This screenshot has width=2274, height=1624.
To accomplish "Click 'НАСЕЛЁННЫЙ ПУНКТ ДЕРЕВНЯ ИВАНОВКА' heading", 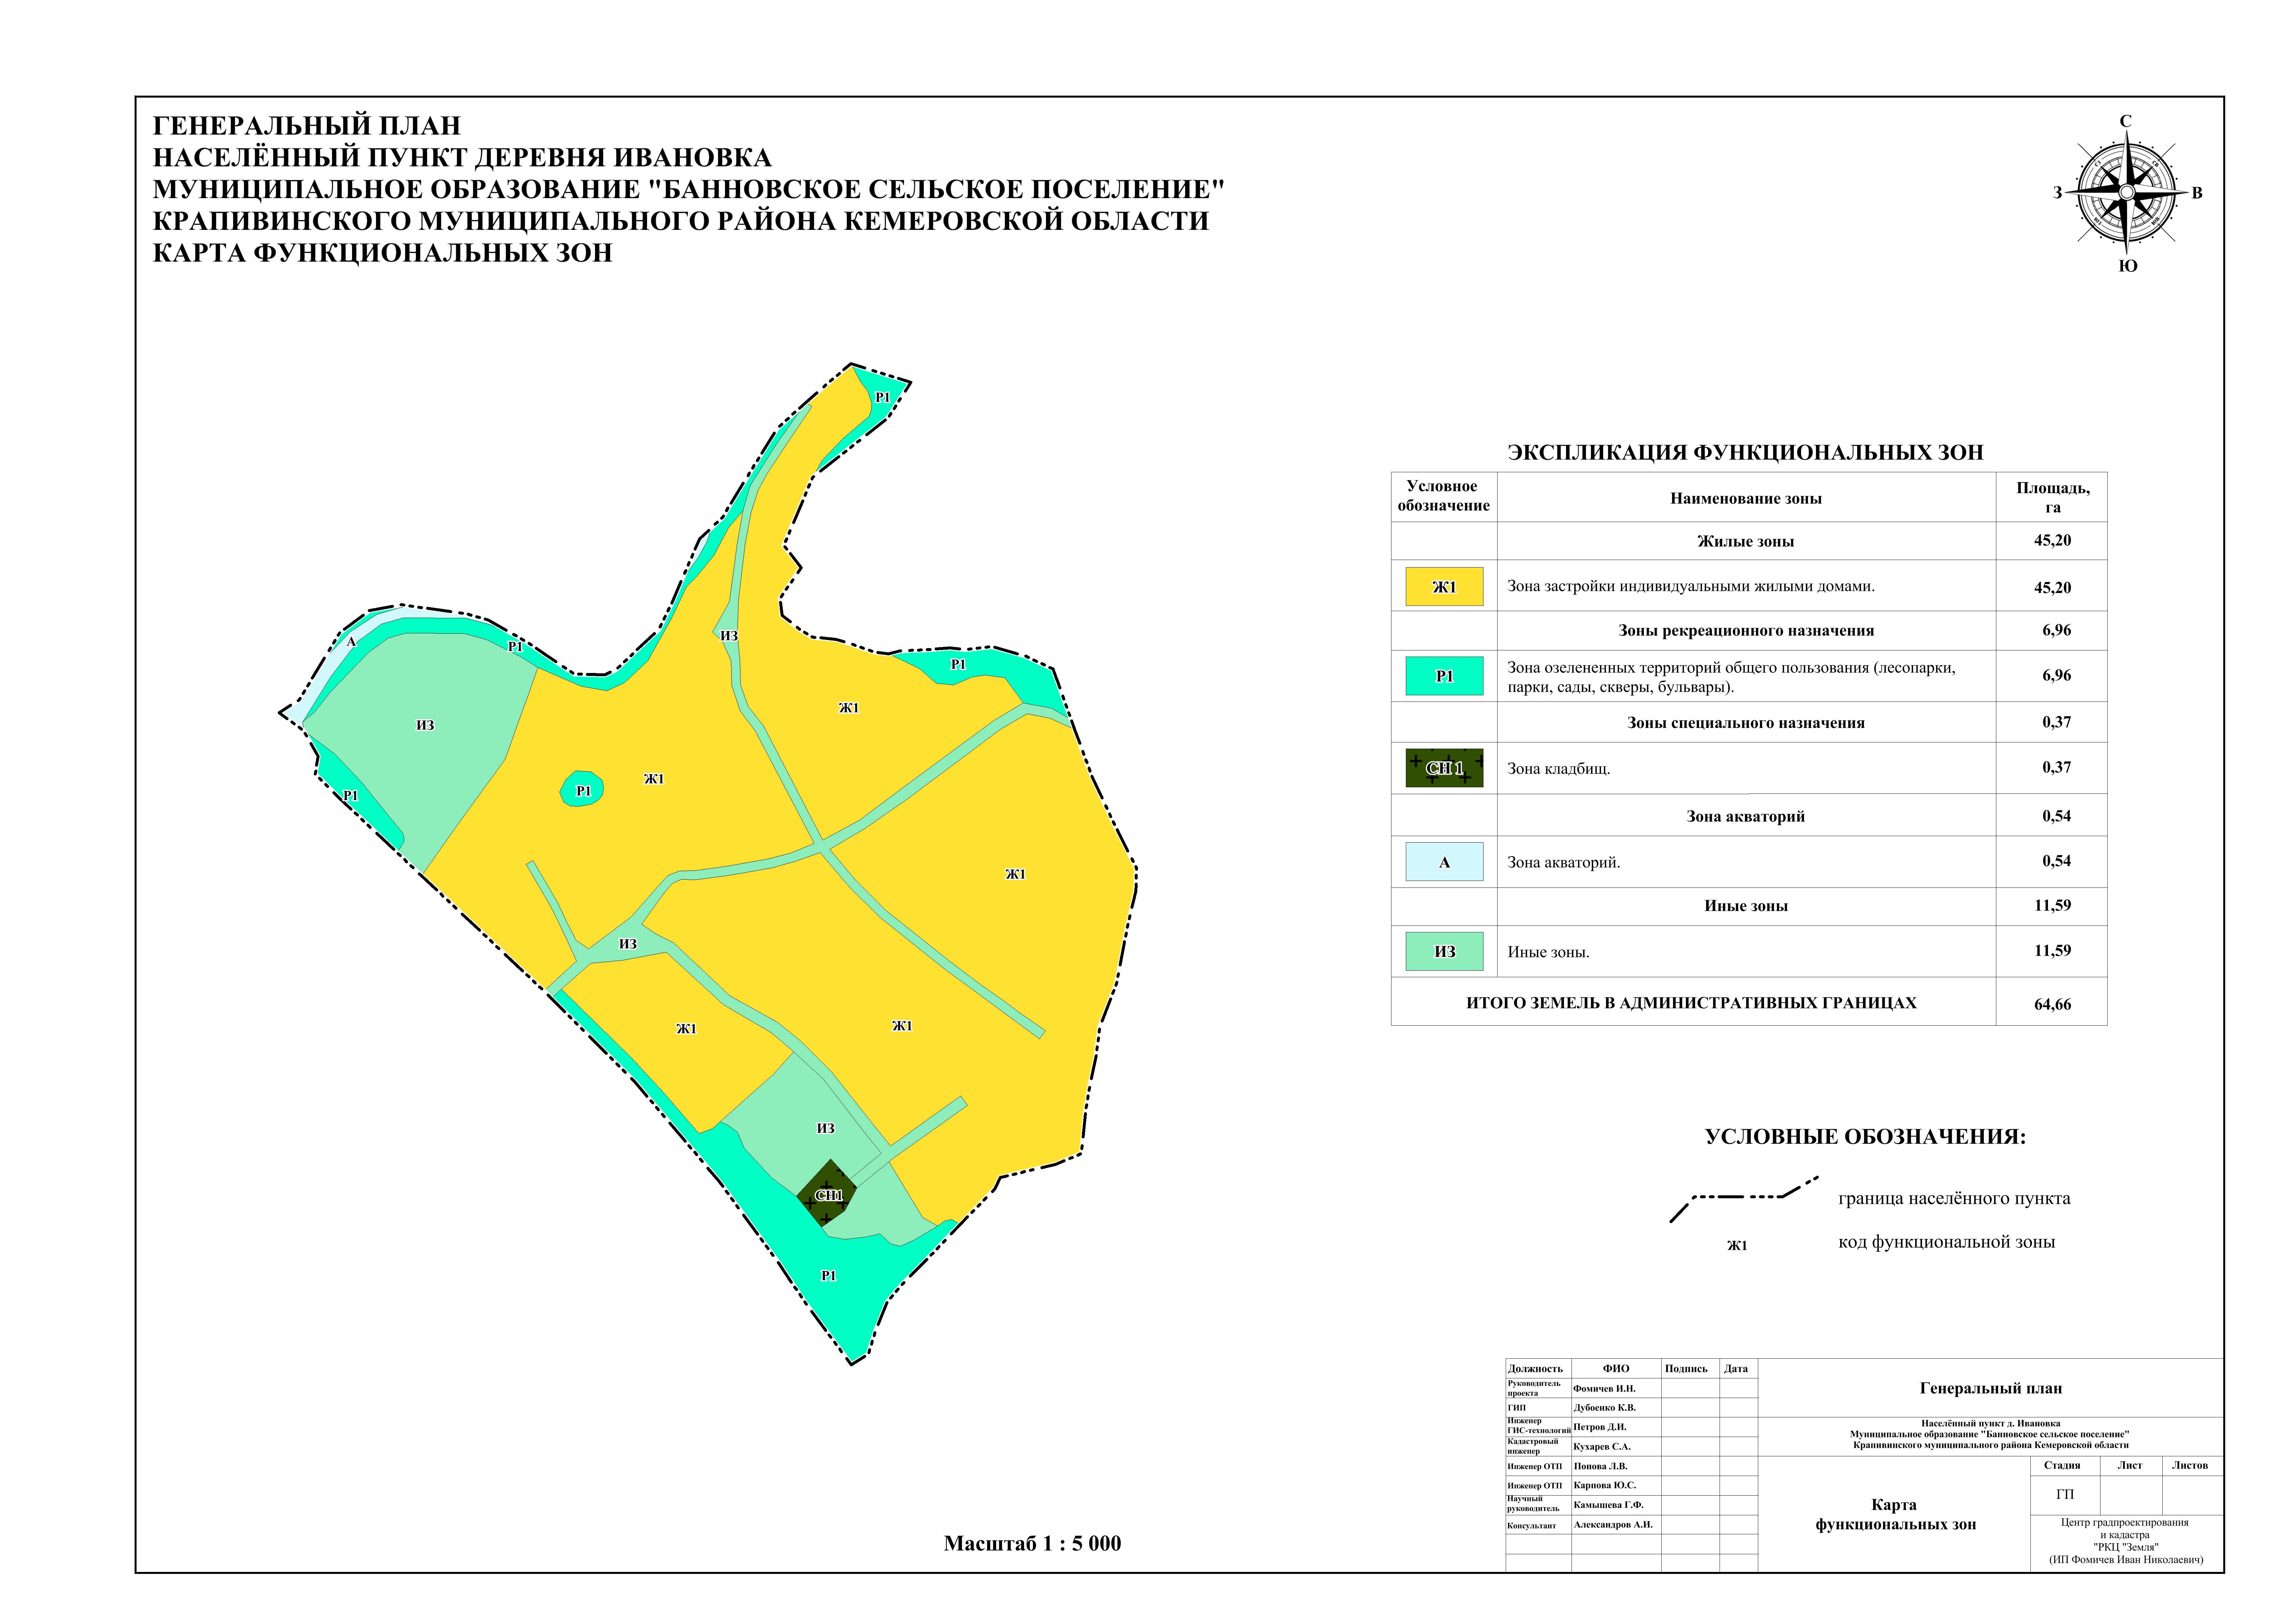I will point(462,158).
